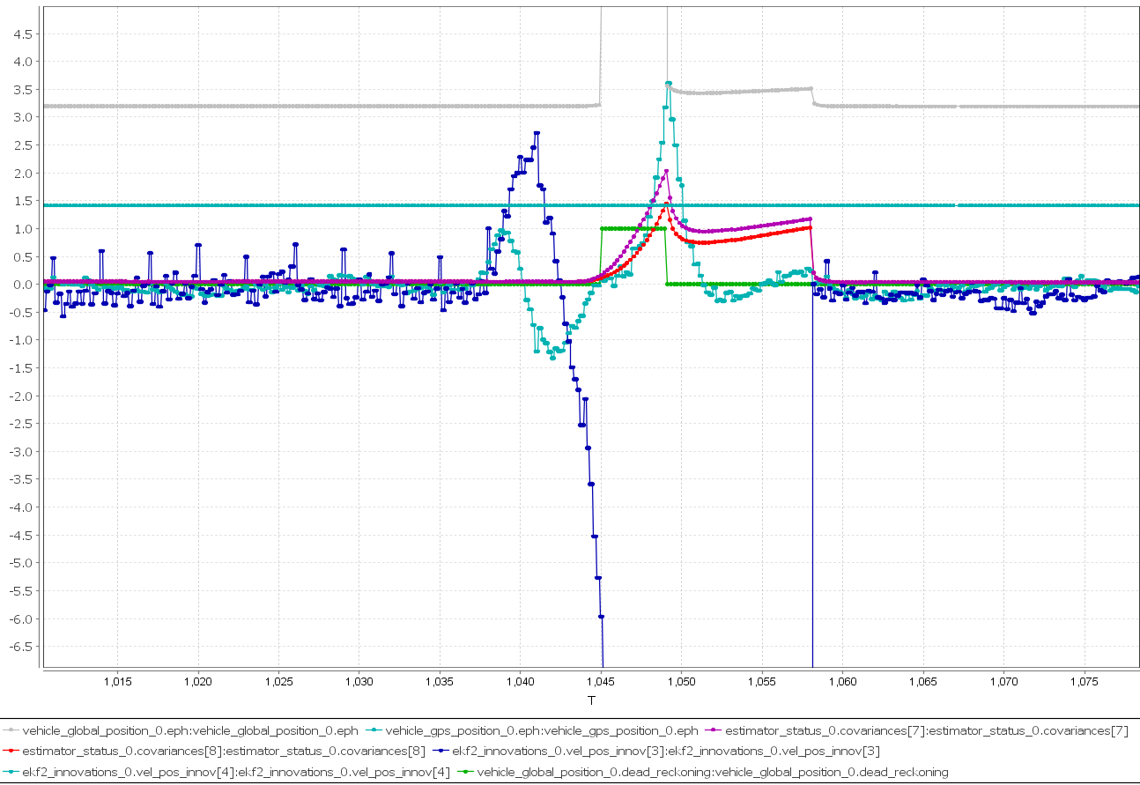This screenshot has width=1140, height=785.
Task: Select the 1,065 x-axis tick label
Action: (923, 681)
